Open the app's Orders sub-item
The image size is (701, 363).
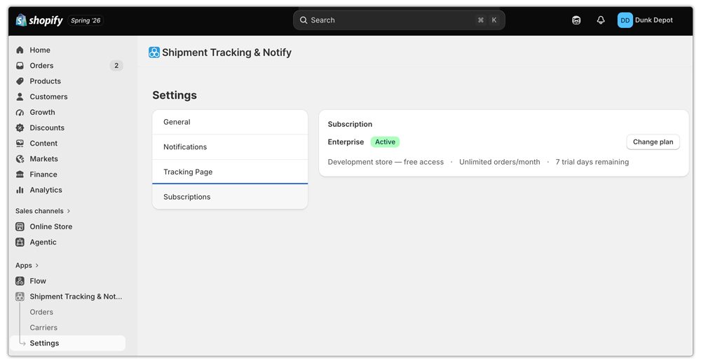click(x=41, y=312)
